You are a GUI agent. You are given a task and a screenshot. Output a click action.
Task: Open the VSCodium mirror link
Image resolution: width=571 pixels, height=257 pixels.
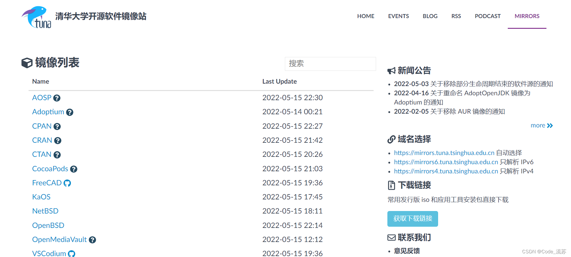49,253
